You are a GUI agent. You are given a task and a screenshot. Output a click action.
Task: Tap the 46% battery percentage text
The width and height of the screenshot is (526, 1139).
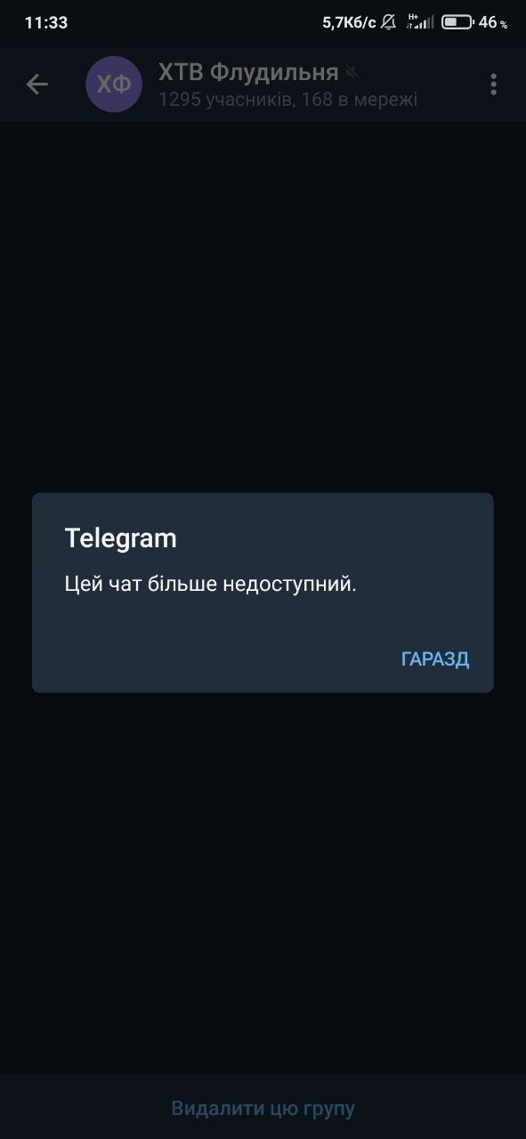click(x=493, y=23)
